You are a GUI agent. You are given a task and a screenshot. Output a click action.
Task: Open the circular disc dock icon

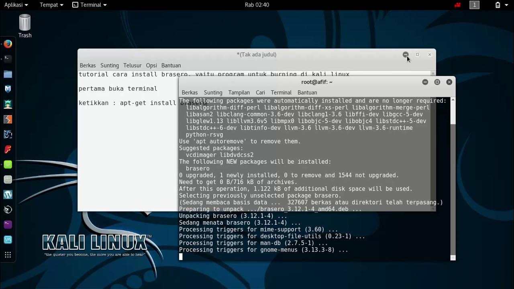8,210
